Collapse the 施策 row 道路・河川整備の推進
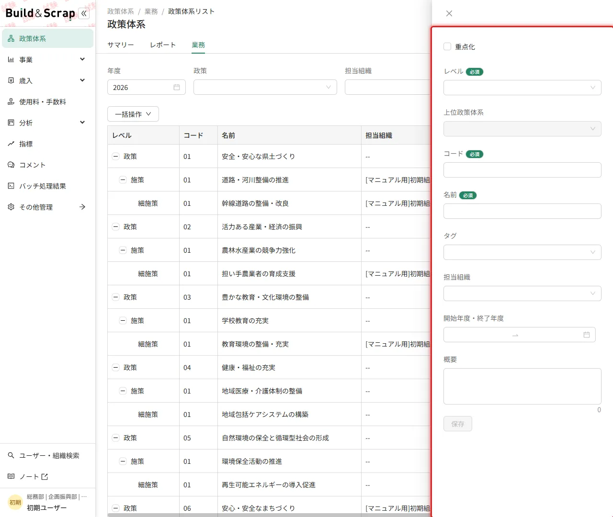This screenshot has width=613, height=517. point(123,180)
